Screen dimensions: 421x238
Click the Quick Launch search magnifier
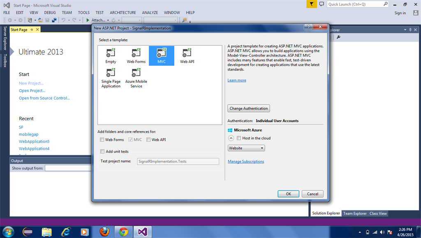[x=386, y=4]
